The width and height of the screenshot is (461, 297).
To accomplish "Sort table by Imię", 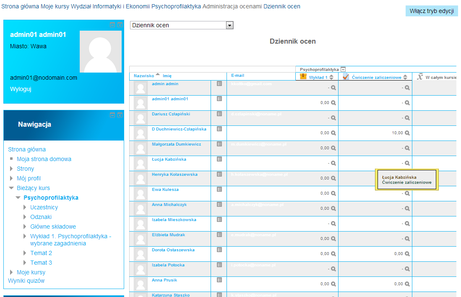I will point(167,76).
